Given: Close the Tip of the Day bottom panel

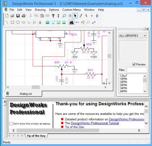Looking at the screenshot, I should click(5, 101).
